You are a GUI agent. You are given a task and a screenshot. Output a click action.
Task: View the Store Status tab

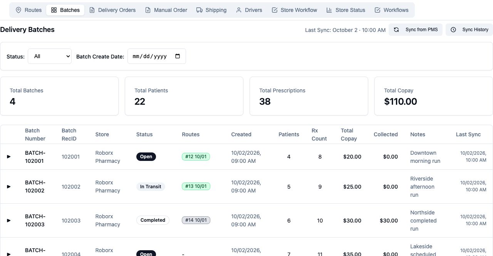tap(346, 10)
